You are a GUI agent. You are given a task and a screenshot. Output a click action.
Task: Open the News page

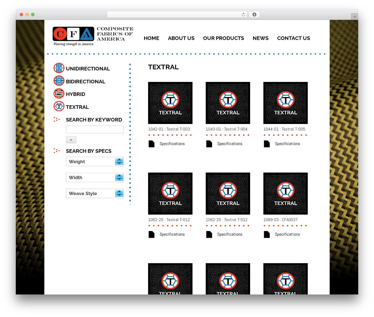click(x=261, y=38)
